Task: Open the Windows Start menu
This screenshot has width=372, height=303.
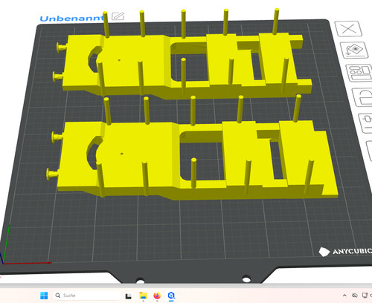Action: pos(44,296)
